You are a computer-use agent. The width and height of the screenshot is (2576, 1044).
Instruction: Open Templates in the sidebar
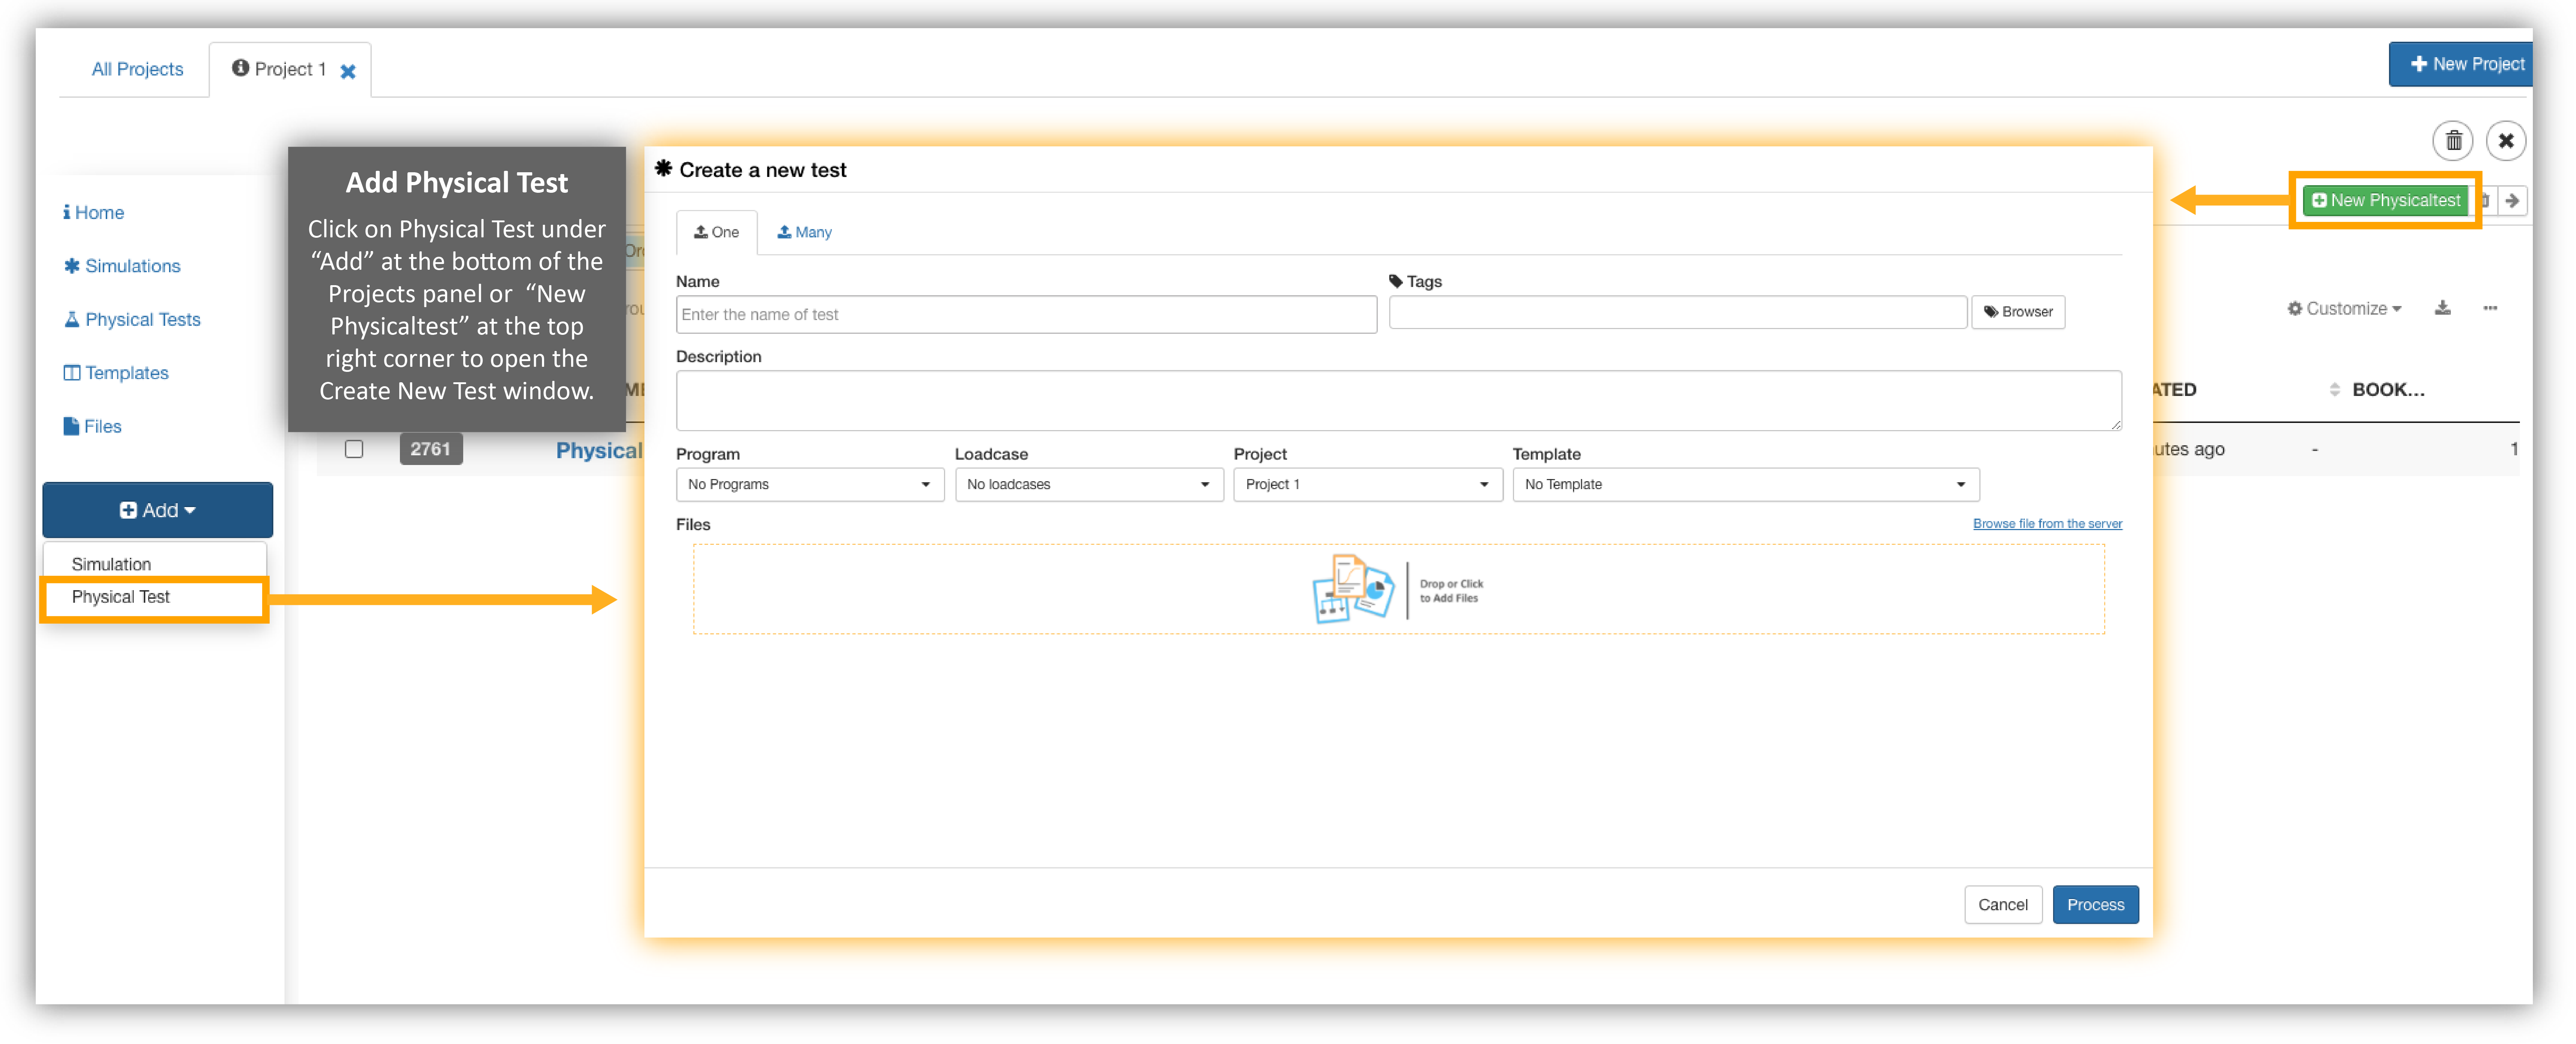point(116,373)
